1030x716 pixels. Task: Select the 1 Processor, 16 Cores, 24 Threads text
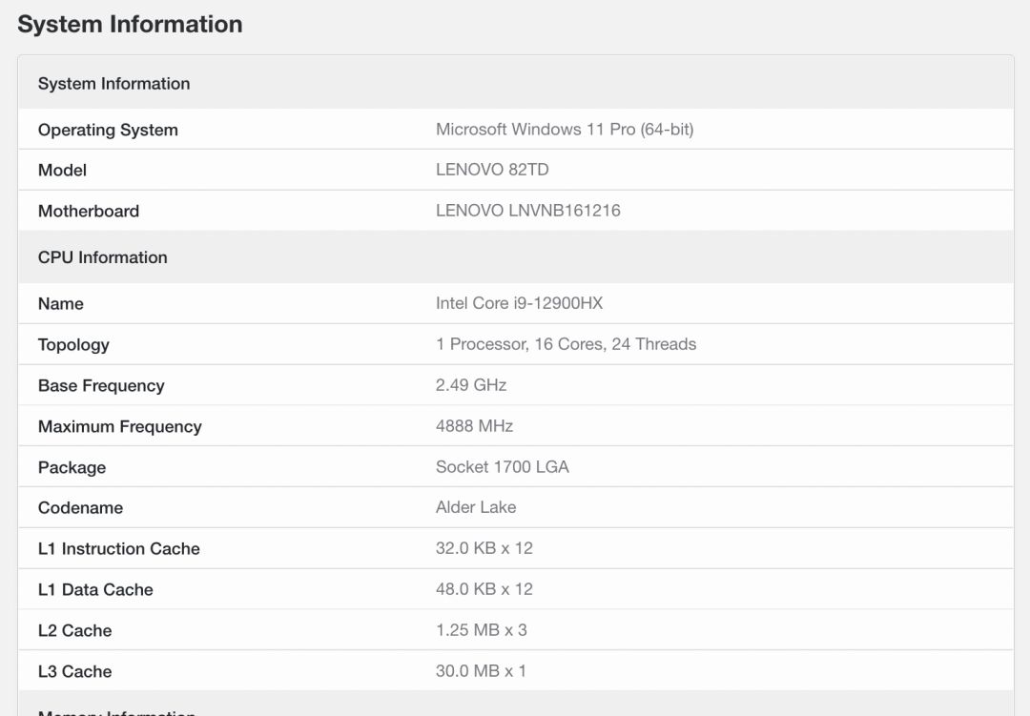pyautogui.click(x=566, y=343)
